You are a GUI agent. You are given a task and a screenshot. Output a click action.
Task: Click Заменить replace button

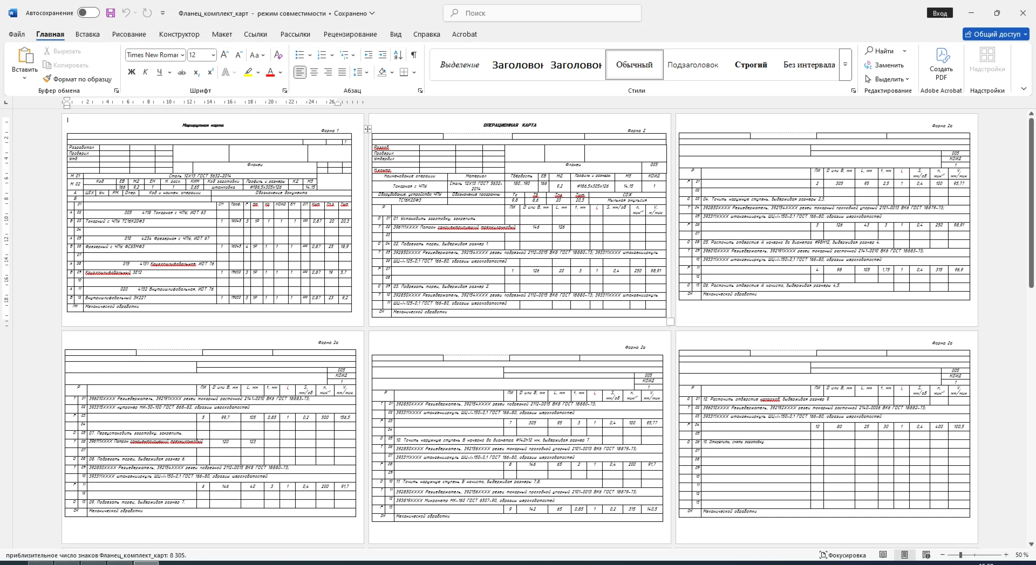[884, 65]
